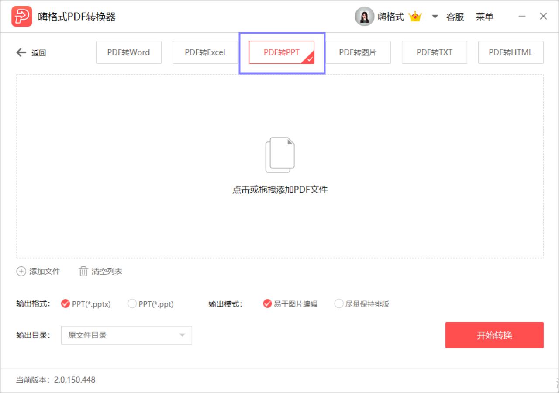This screenshot has width=559, height=393.
Task: Click the 清空列表 trash icon
Action: 83,271
